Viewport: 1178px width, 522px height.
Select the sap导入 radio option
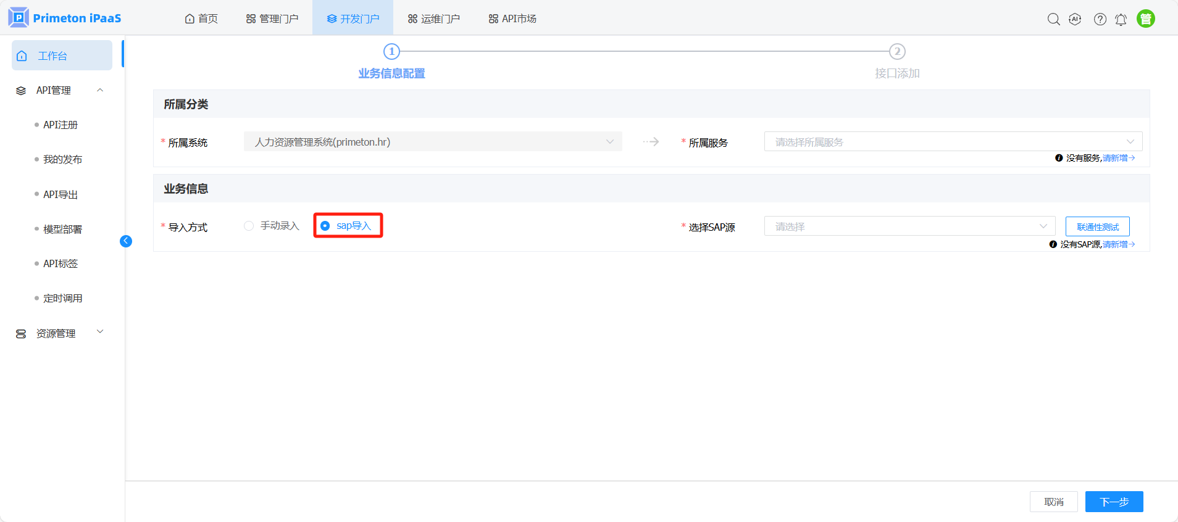coord(325,226)
